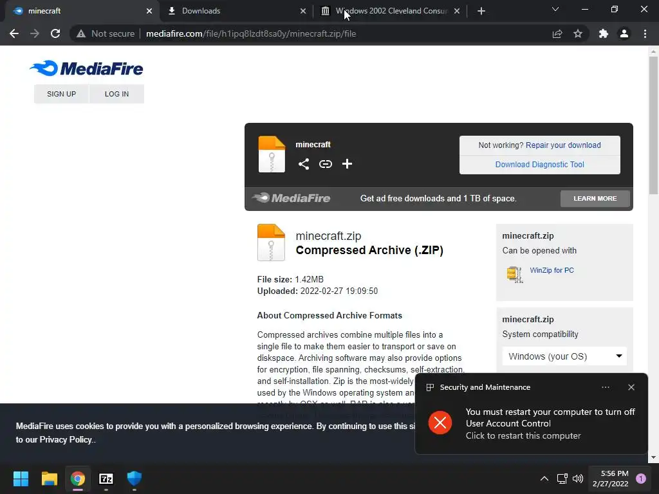
Task: Open Chrome's three-dot menu
Action: (645, 33)
